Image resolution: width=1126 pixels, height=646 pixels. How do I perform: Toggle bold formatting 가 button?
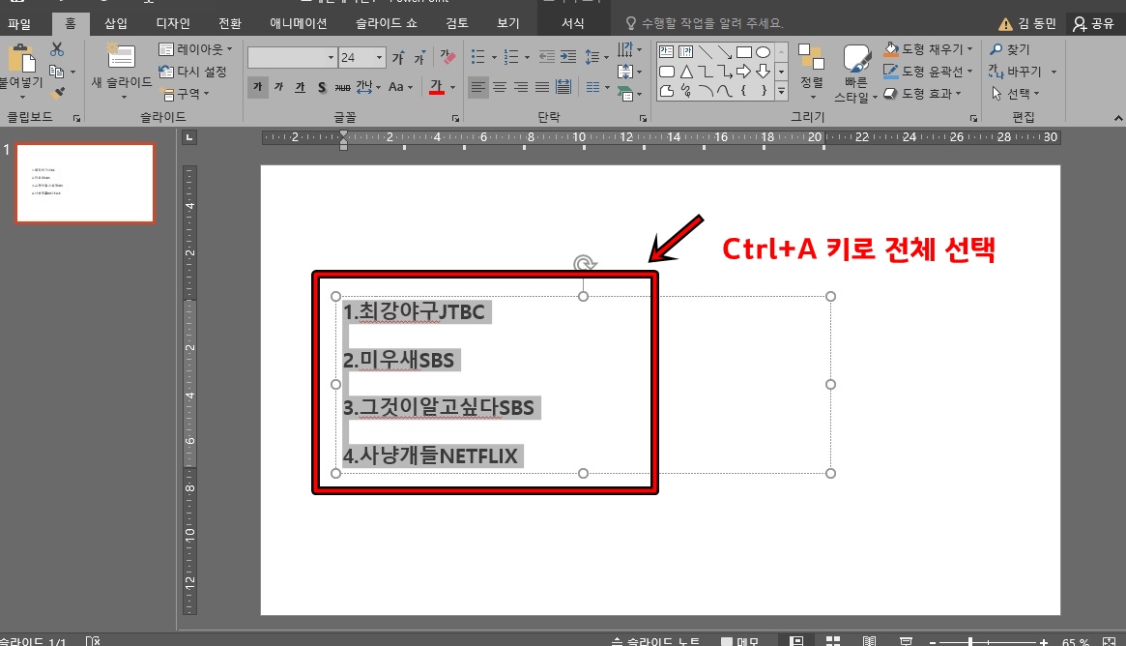[x=258, y=87]
